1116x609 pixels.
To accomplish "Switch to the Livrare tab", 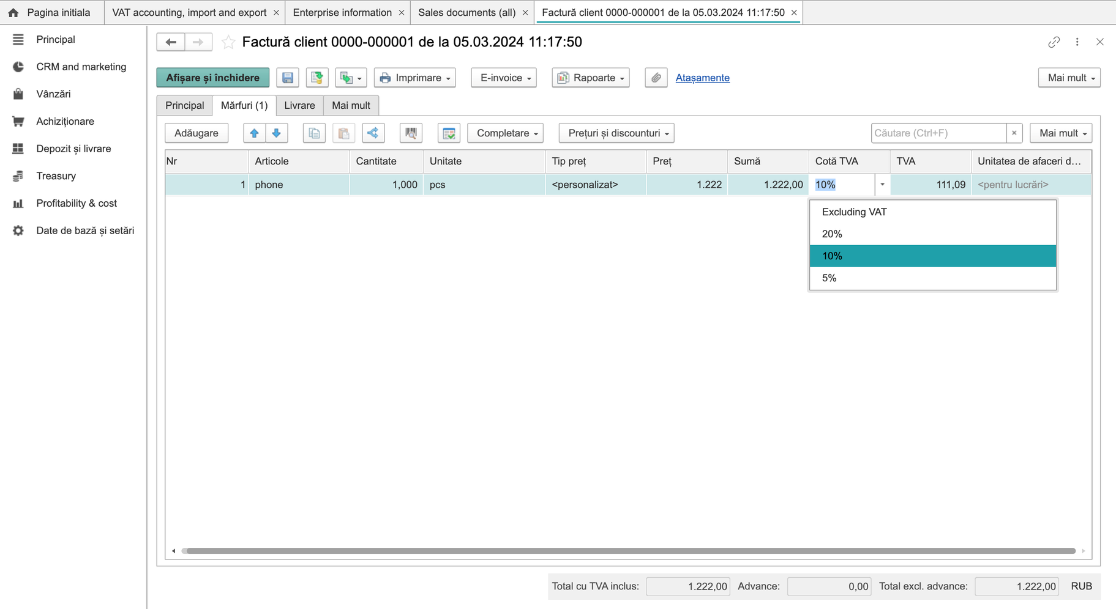I will click(x=299, y=105).
